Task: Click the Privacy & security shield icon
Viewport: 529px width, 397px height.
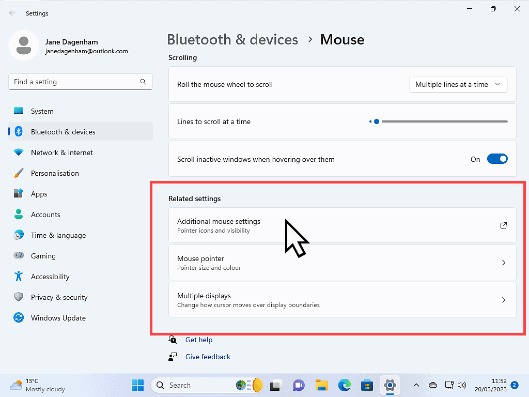Action: 19,297
